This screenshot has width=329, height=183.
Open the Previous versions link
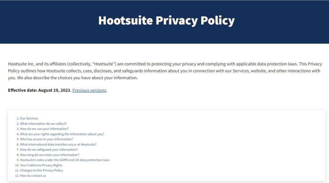click(89, 90)
